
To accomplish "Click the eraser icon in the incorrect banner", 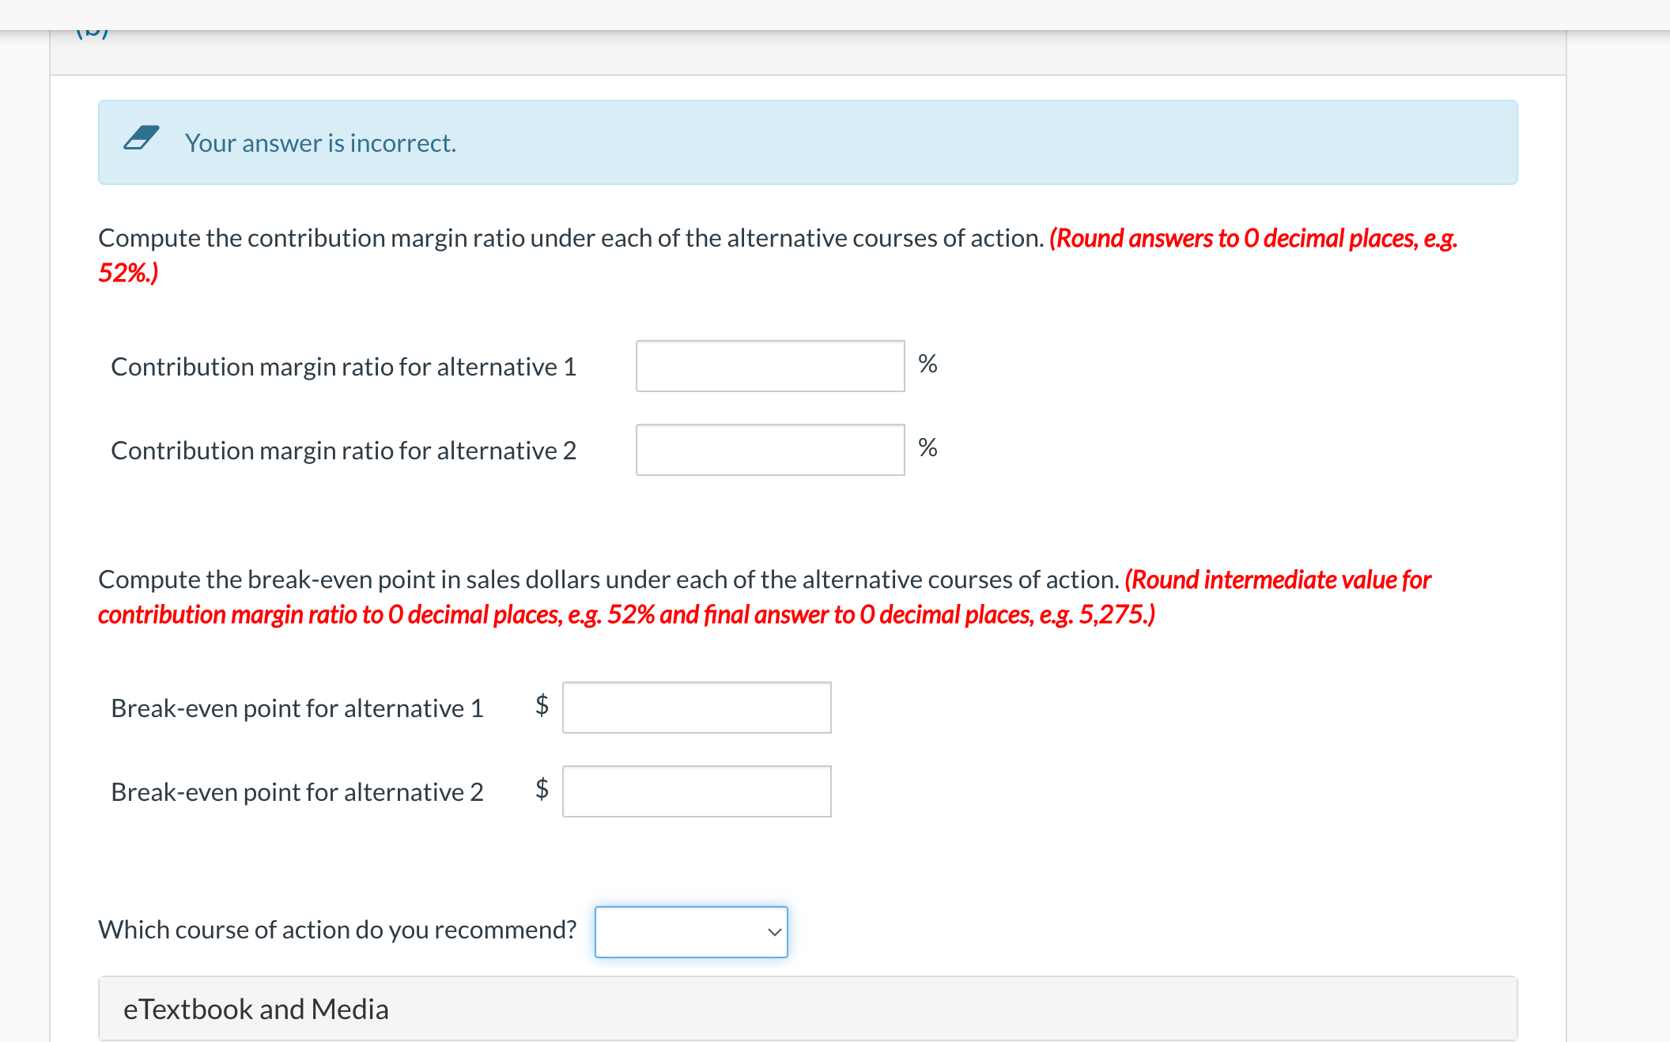I will pyautogui.click(x=141, y=138).
